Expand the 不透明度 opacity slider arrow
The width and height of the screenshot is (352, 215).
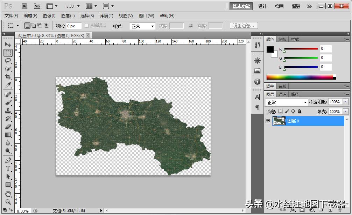[x=346, y=102]
